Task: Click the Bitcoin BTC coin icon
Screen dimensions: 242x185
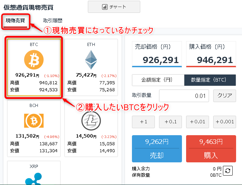Action: [x=34, y=60]
